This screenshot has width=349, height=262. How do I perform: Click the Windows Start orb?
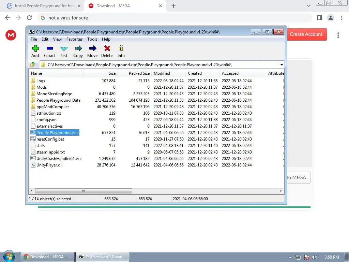(9, 256)
